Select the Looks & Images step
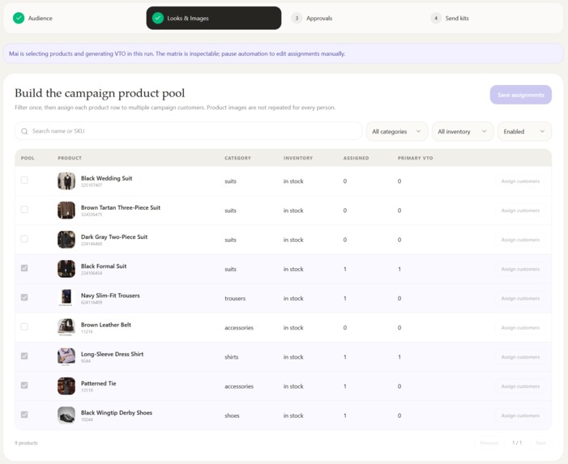The width and height of the screenshot is (568, 464). click(214, 18)
